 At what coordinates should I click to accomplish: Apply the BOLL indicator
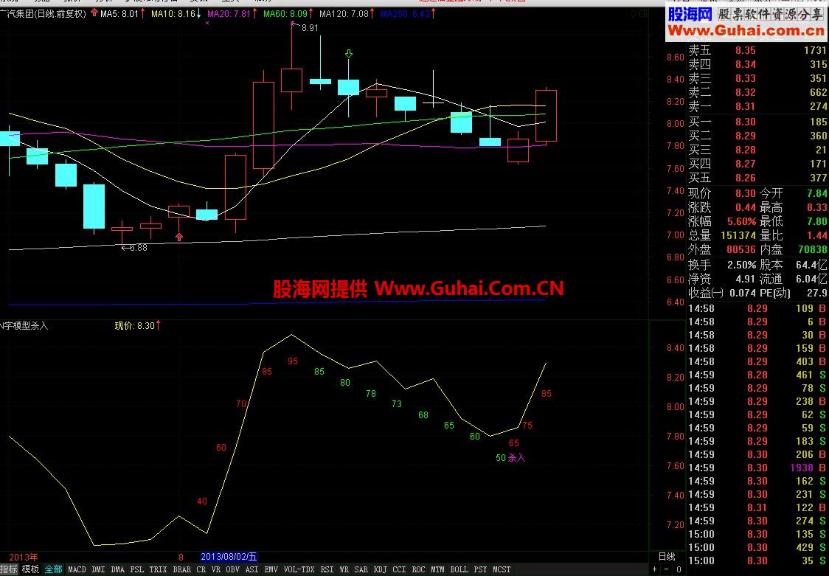(x=459, y=569)
